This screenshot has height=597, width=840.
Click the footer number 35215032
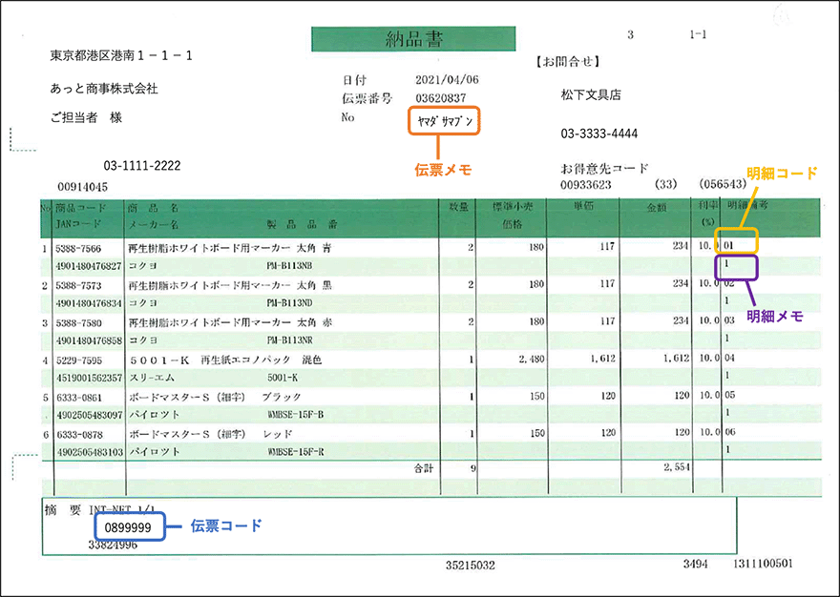[471, 566]
